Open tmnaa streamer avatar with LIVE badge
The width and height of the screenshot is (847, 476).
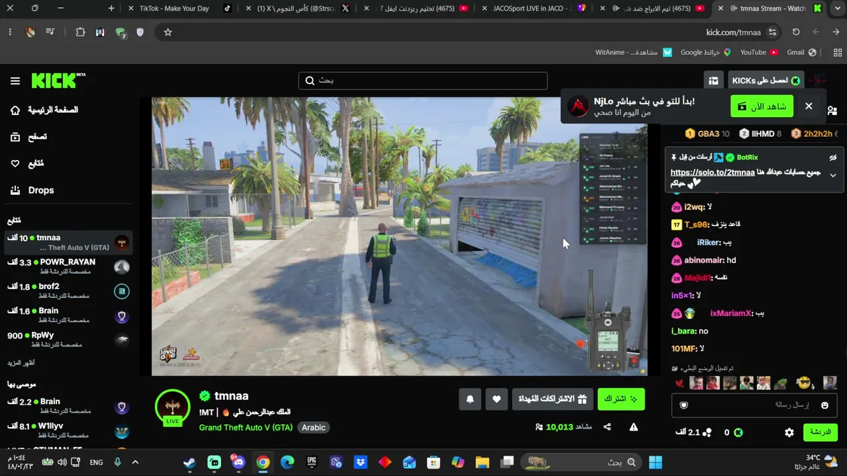click(x=173, y=407)
